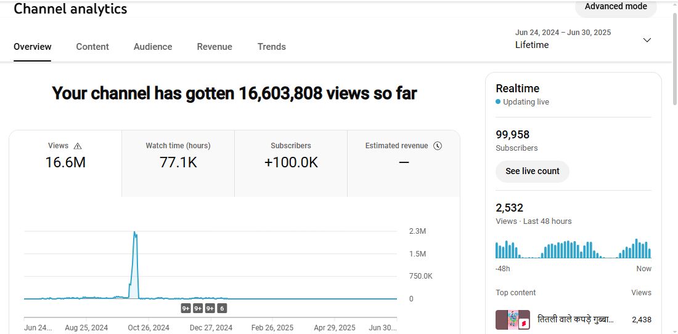The height and width of the screenshot is (334, 678).
Task: Click the Channel analytics heading
Action: click(x=70, y=9)
